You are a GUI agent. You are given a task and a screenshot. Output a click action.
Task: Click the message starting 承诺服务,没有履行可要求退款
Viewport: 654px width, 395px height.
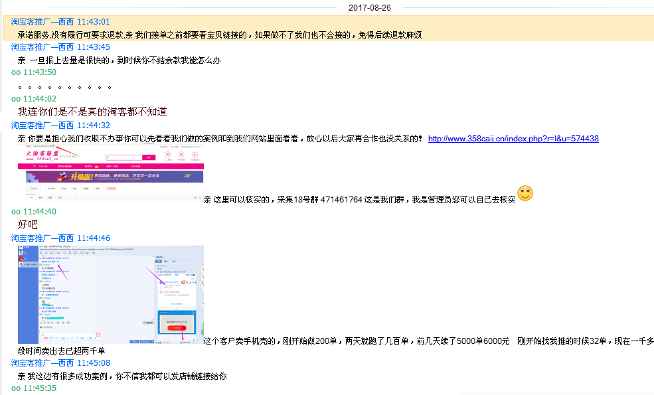(x=220, y=35)
